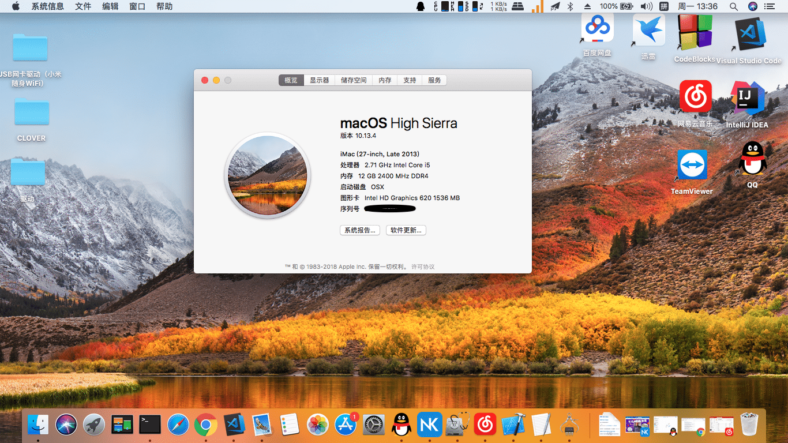The width and height of the screenshot is (788, 443).
Task: Open QQ penguin in the Dock
Action: pos(401,425)
